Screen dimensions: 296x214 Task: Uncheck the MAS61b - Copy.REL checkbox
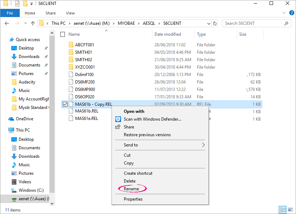[x=65, y=104]
